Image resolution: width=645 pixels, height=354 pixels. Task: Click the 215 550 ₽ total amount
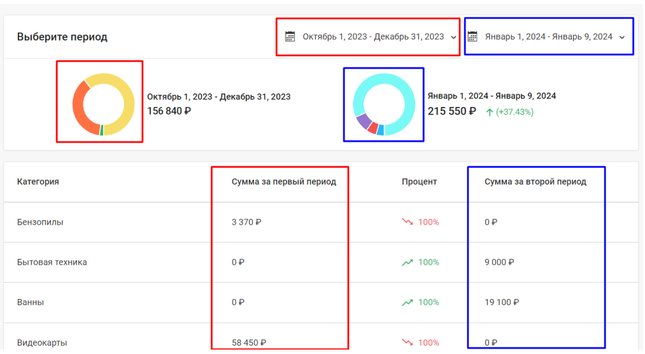452,111
